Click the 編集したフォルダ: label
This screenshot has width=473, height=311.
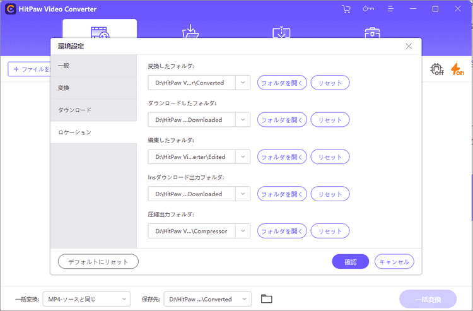tap(171, 140)
